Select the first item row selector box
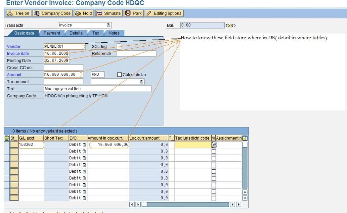Image resolution: width=347 pixels, height=213 pixels. tap(14, 145)
